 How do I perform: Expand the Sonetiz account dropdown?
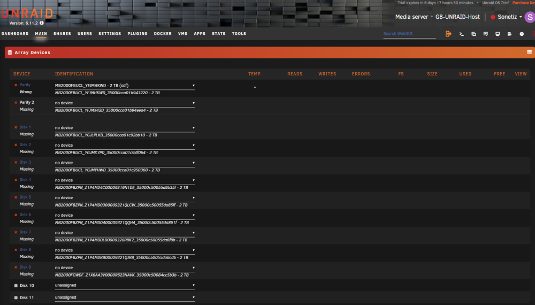point(510,17)
